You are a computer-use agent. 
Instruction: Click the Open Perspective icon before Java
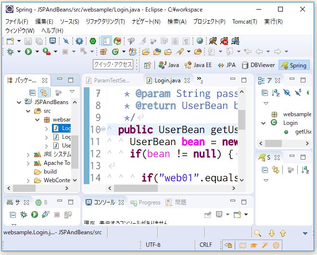[x=148, y=65]
